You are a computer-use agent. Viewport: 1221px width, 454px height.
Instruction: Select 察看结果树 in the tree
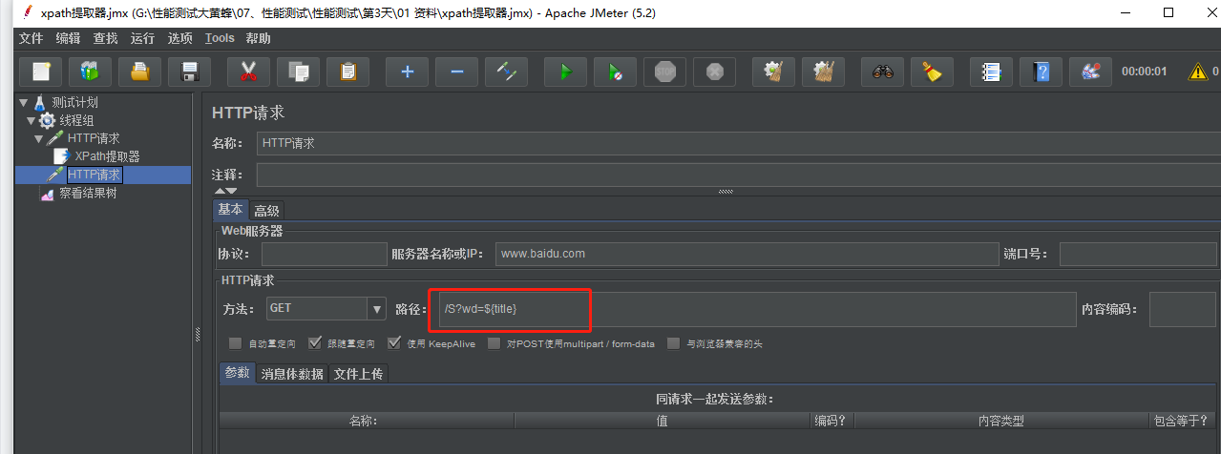(x=88, y=193)
